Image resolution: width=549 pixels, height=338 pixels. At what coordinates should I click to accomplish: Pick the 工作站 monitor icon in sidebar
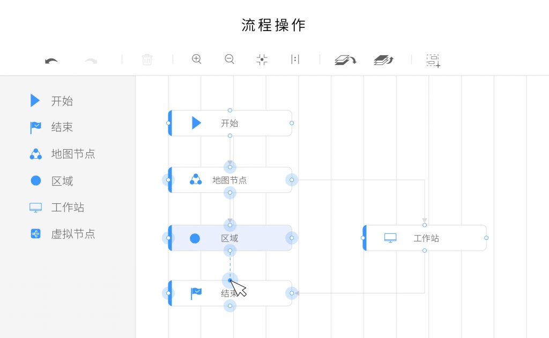[x=36, y=207]
